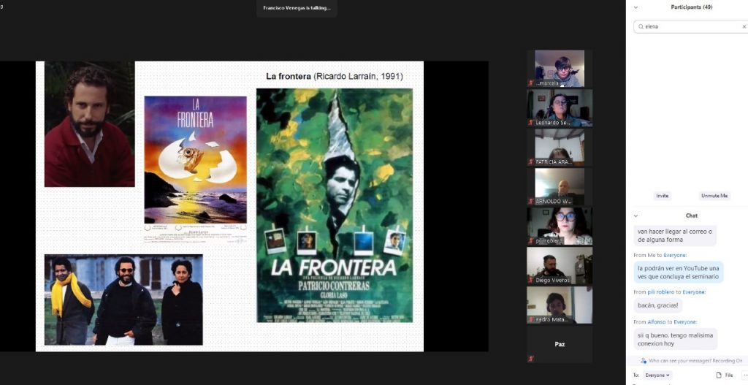
Task: Click message 'sii q bueno. tengo malisima conexion'
Action: tap(676, 339)
